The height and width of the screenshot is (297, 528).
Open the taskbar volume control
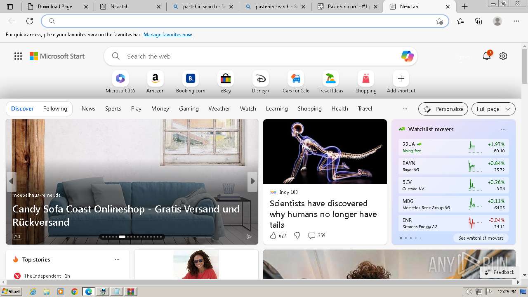469,292
